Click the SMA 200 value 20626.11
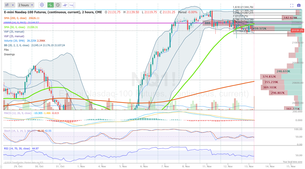Screen dimensions: 305x169 point(34,18)
